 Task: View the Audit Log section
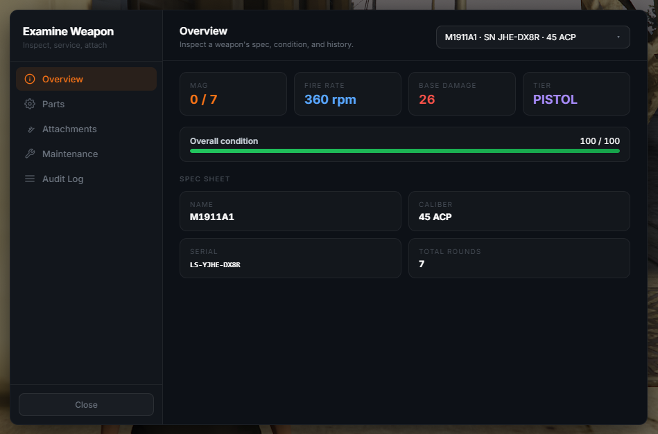(x=86, y=179)
